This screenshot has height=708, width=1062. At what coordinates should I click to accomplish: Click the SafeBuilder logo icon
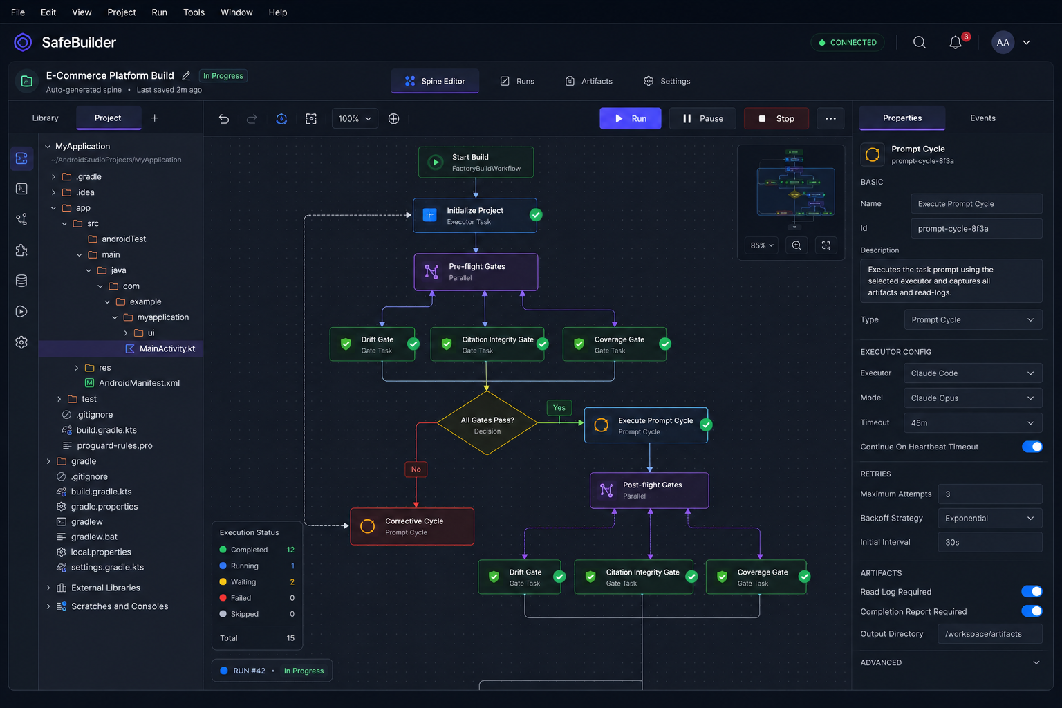[23, 42]
